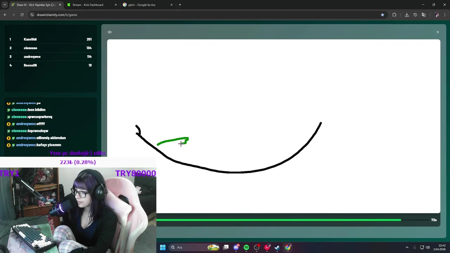Close the Stream - Kick Dashboard tab
The width and height of the screenshot is (450, 253).
116,5
